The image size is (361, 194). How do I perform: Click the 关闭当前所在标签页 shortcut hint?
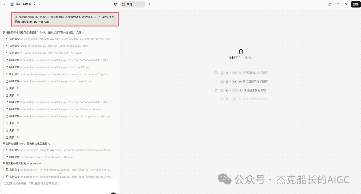point(255,82)
